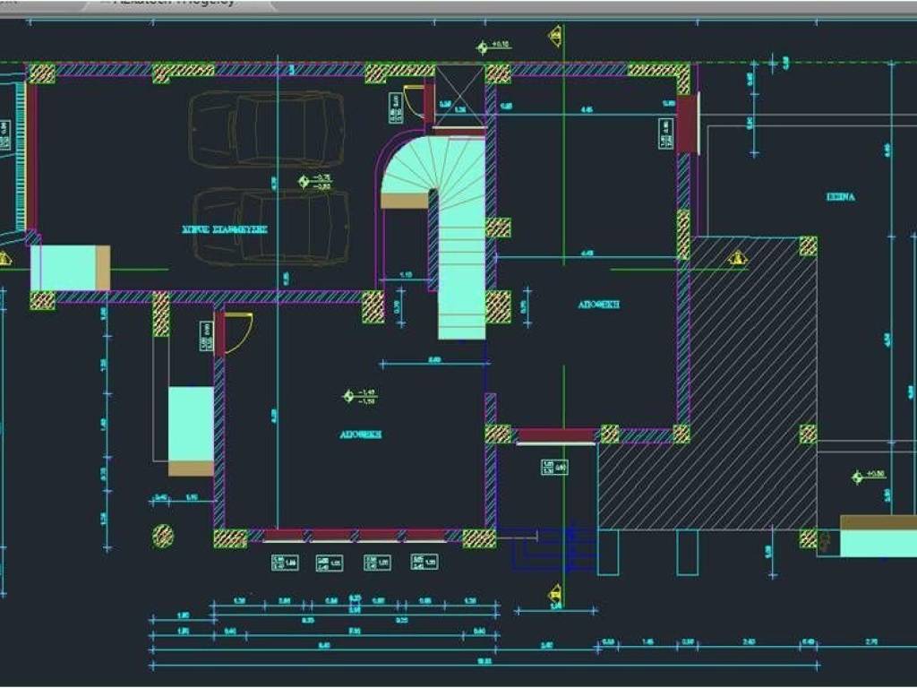Select the yellow door swing in lower storage
Screen dimensions: 917x688
(238, 331)
